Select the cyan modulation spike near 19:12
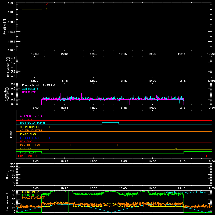 [175, 92]
